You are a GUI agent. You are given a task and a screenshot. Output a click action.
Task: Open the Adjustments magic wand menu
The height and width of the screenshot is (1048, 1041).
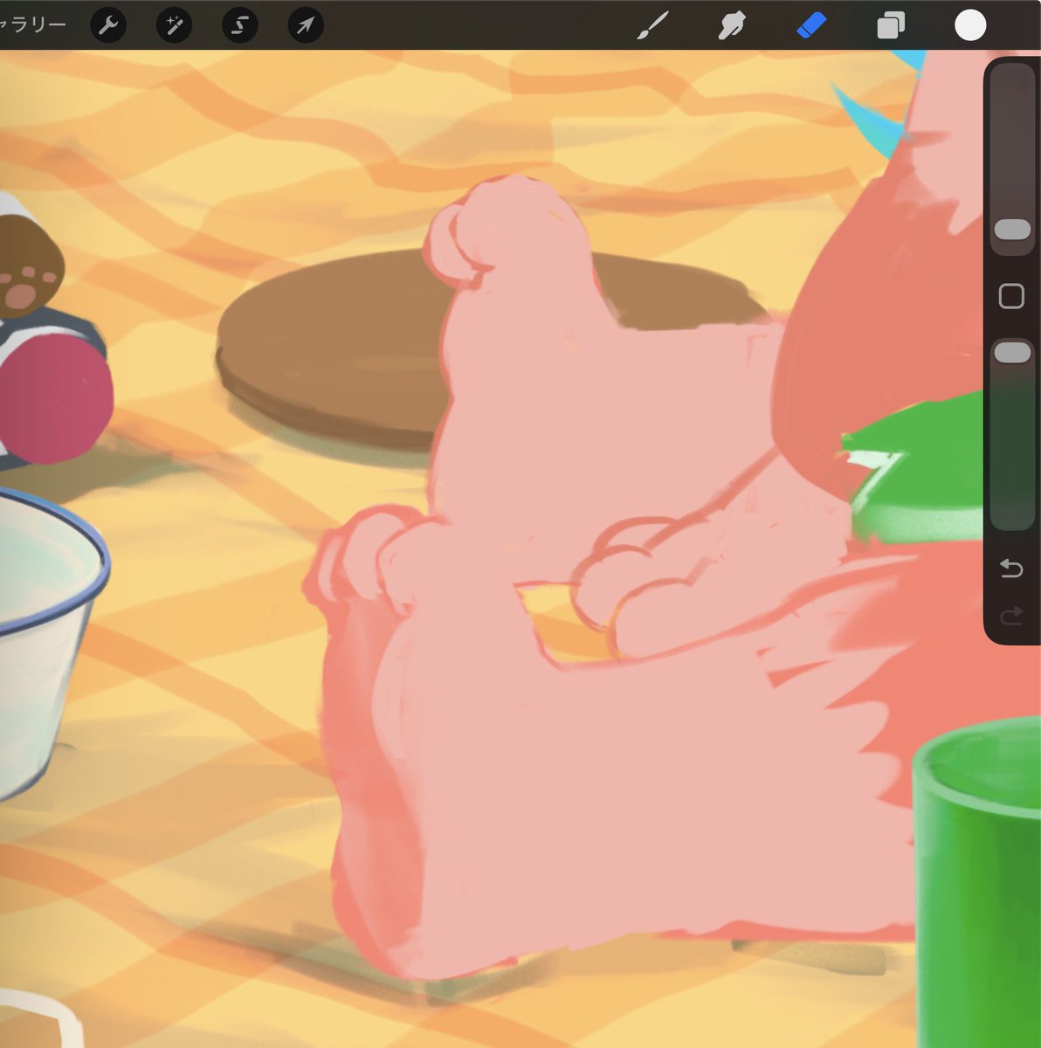click(x=174, y=25)
